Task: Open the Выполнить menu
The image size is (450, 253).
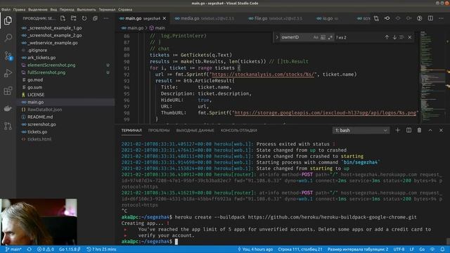Action: 86,9
